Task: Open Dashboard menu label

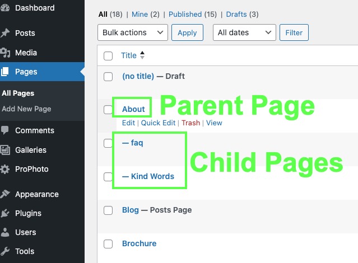Action: point(35,8)
